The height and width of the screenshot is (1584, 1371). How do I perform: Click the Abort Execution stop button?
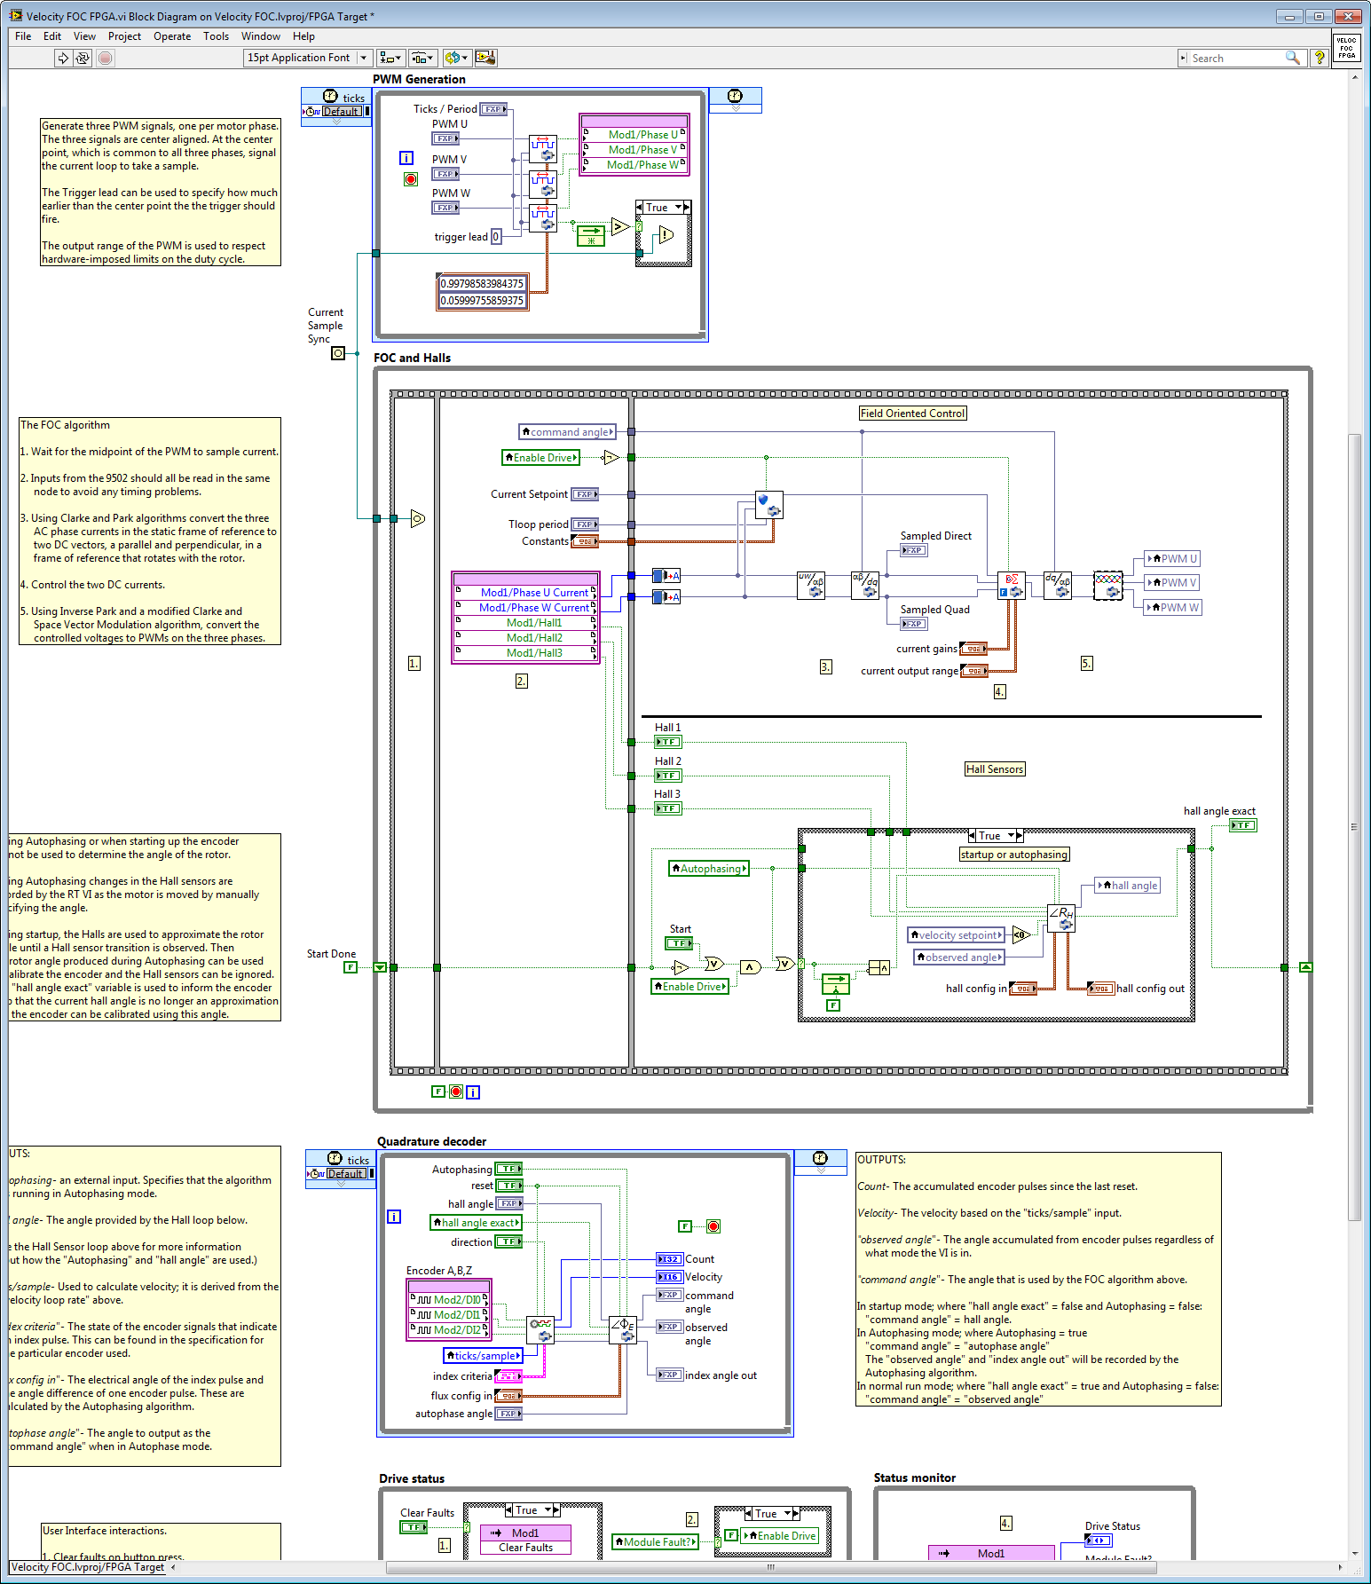pyautogui.click(x=106, y=58)
